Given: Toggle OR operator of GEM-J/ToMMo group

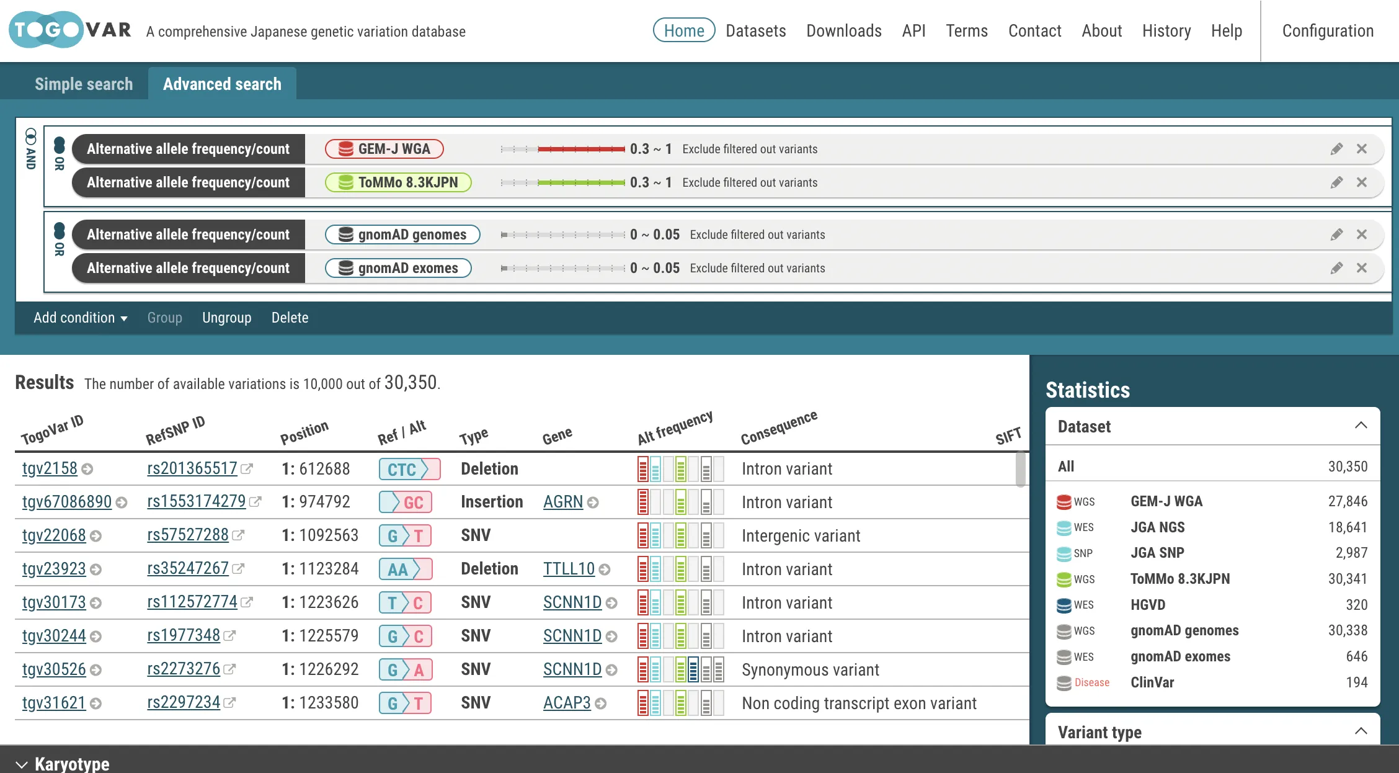Looking at the screenshot, I should (x=60, y=153).
